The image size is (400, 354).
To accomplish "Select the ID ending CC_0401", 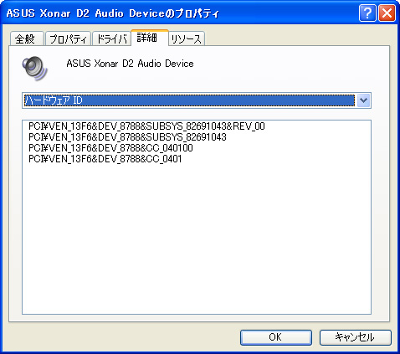I will pos(105,159).
